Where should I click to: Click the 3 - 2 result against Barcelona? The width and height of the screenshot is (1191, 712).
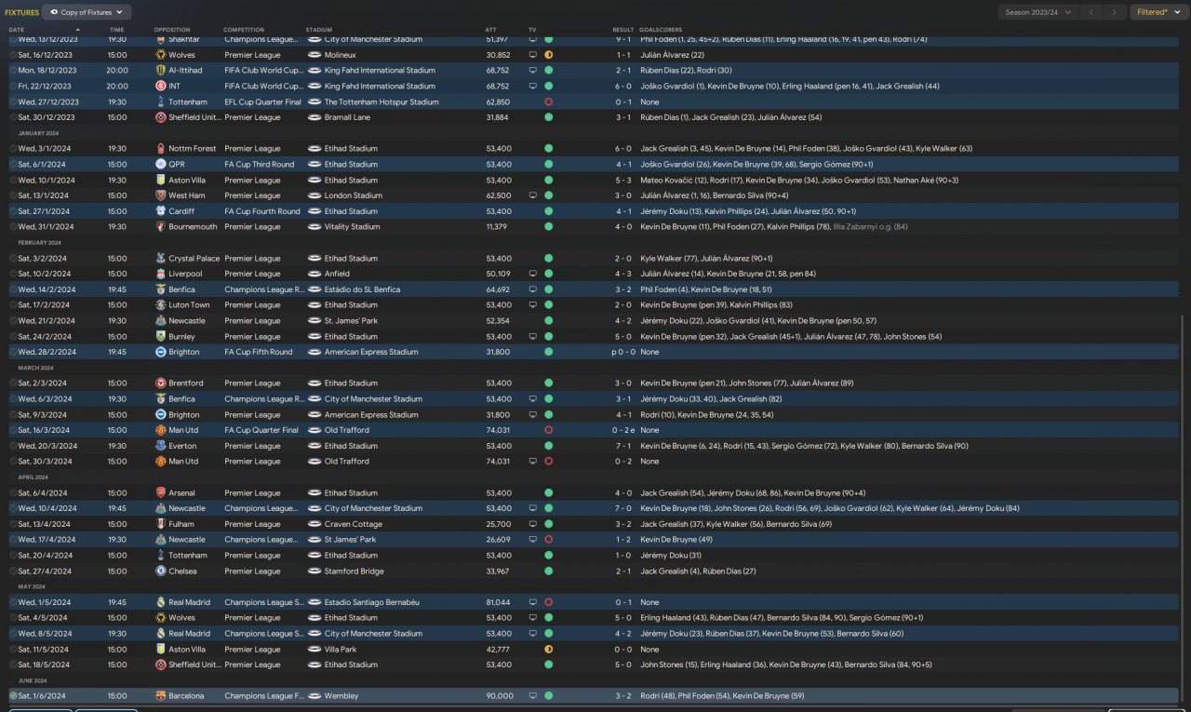(623, 696)
